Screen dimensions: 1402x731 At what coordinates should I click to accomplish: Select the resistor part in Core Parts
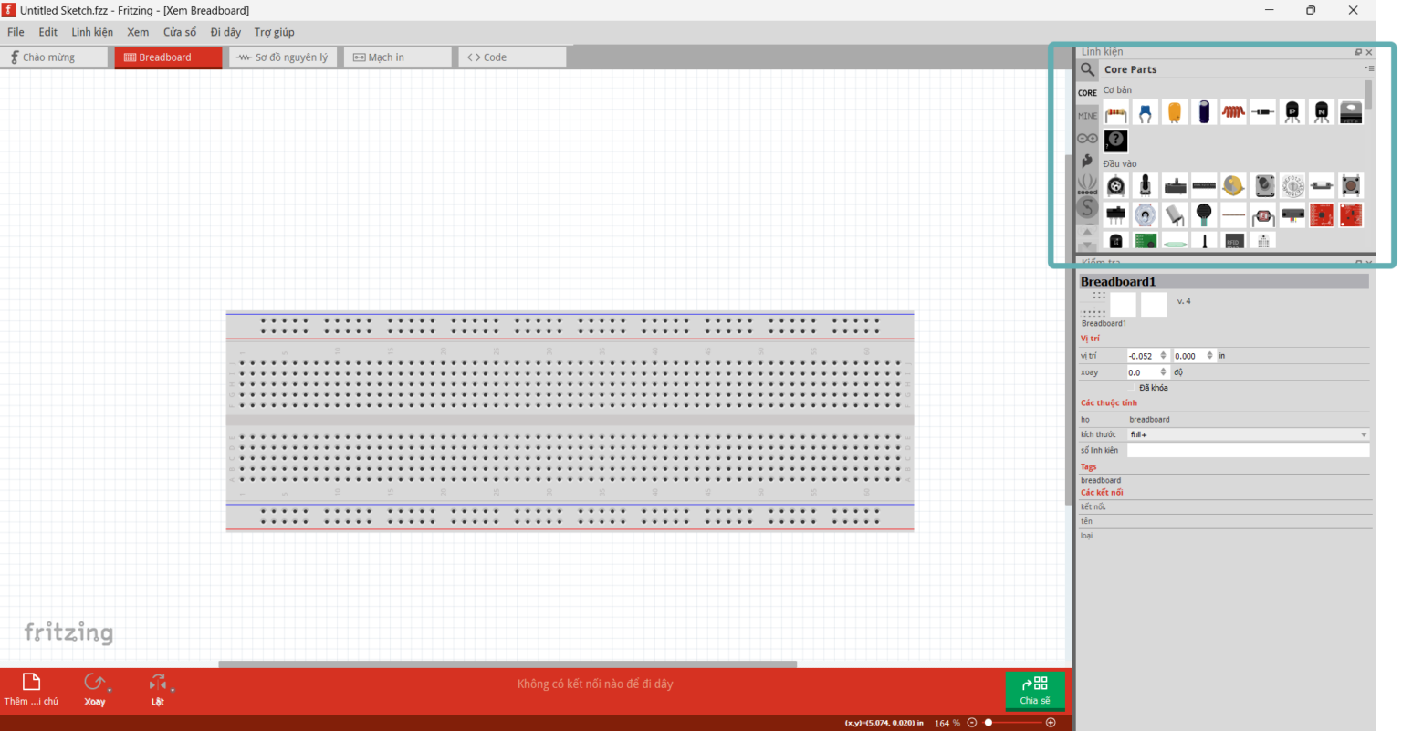point(1115,113)
